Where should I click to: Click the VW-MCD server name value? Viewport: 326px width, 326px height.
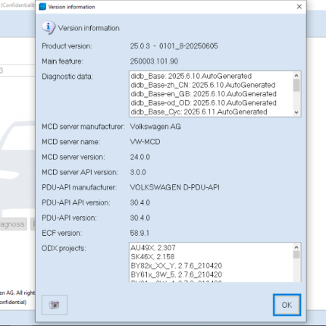pos(145,142)
